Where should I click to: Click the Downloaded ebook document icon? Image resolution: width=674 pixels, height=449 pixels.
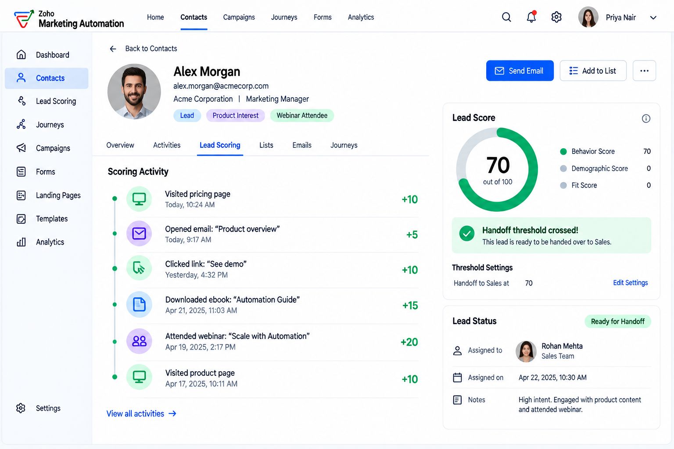[x=139, y=304]
